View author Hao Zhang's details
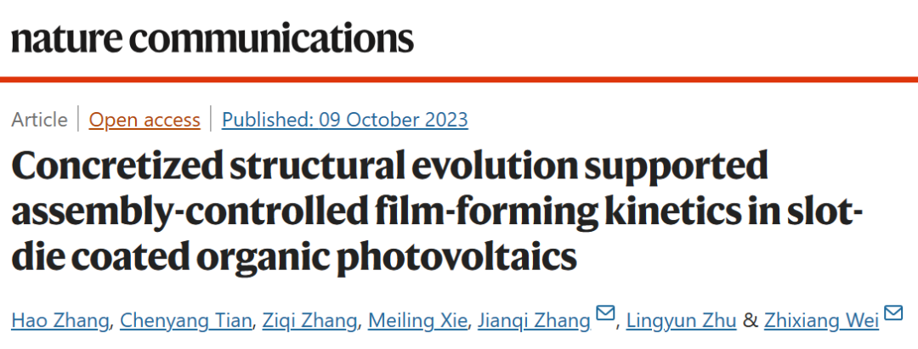Viewport: 918px width, 349px height. tap(60, 321)
